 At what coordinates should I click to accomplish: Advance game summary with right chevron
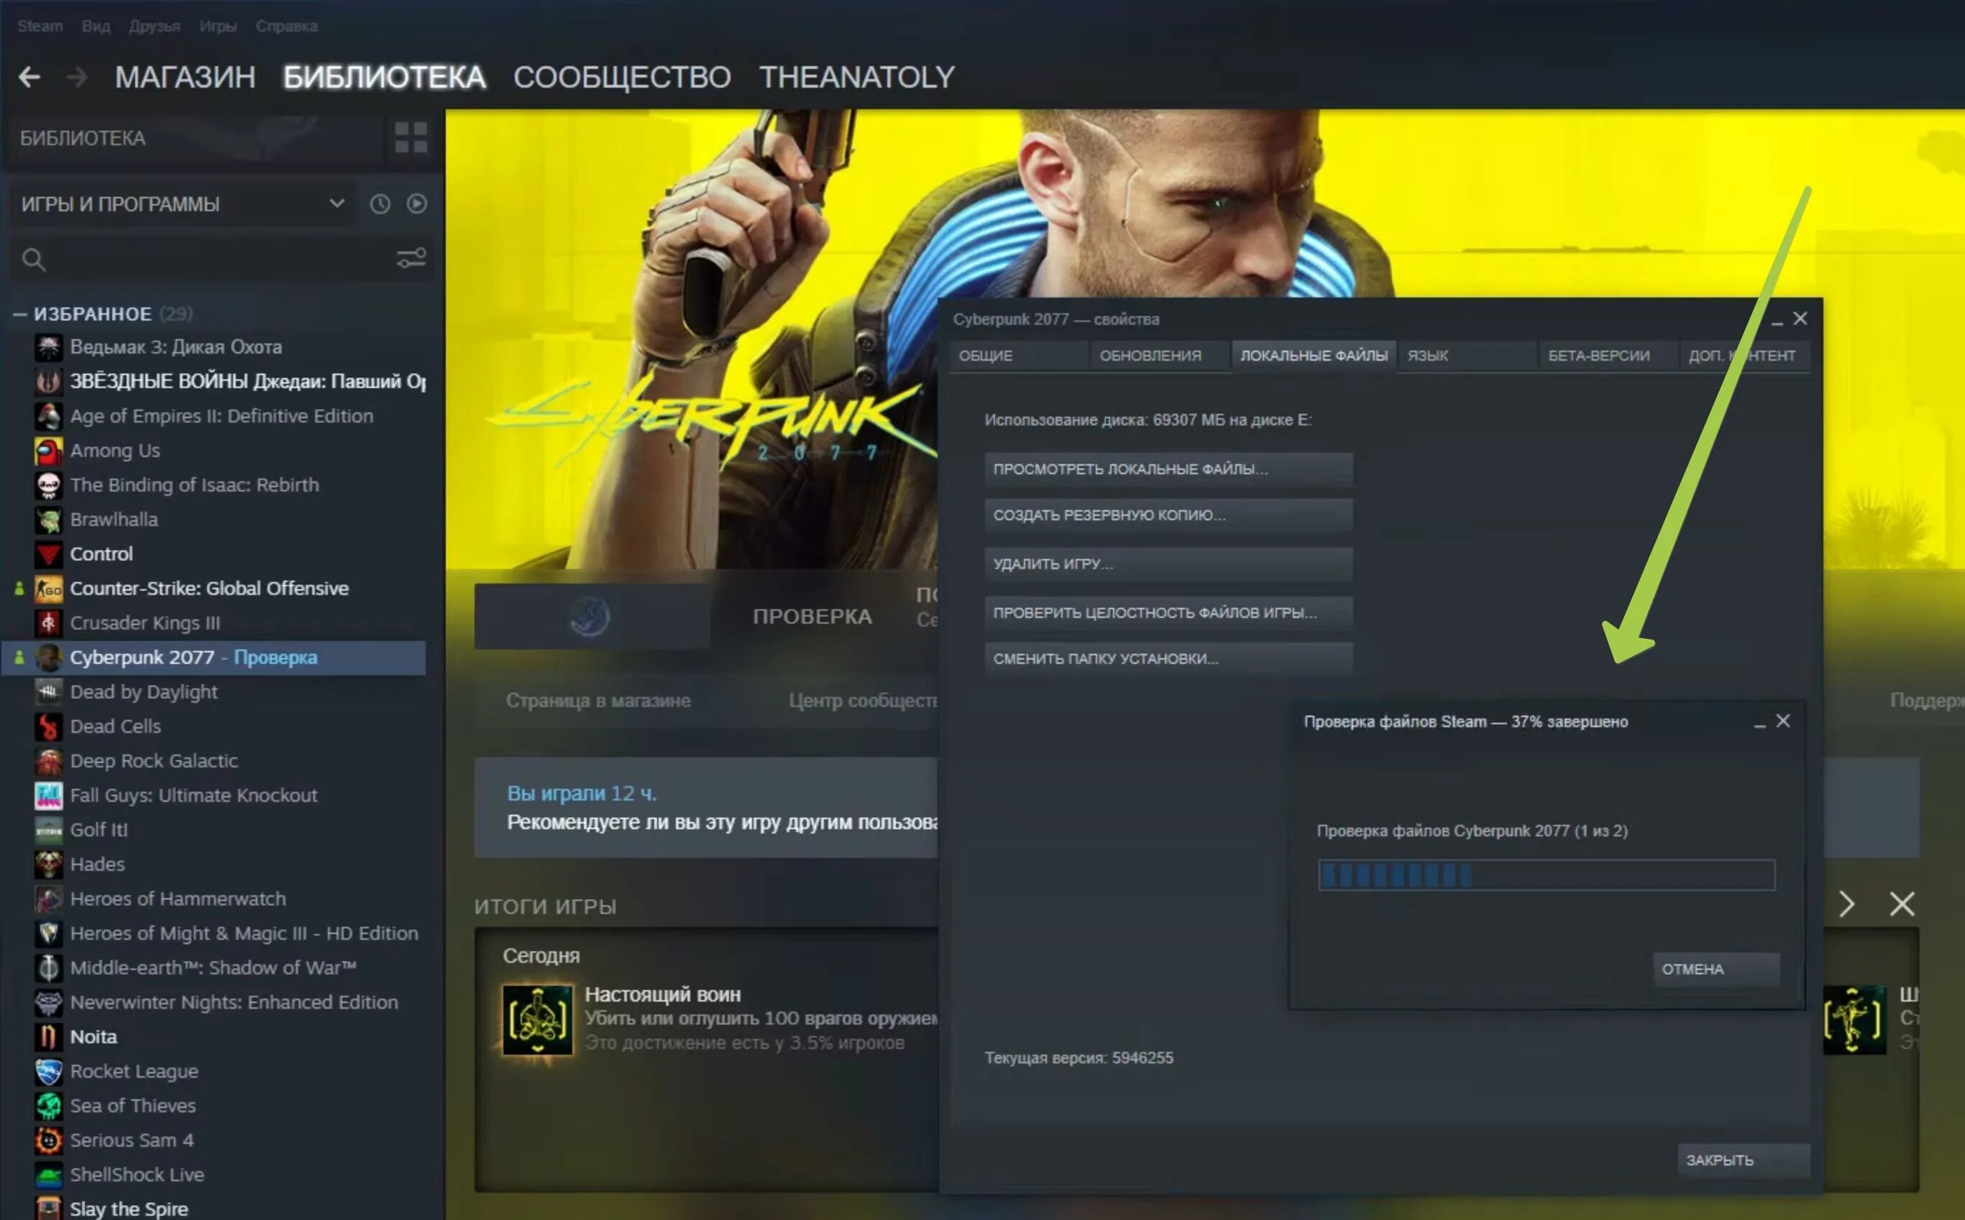[1846, 905]
